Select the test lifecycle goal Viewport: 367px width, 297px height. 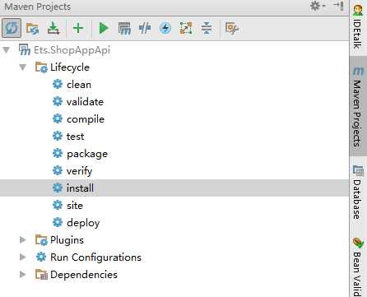pyautogui.click(x=76, y=137)
